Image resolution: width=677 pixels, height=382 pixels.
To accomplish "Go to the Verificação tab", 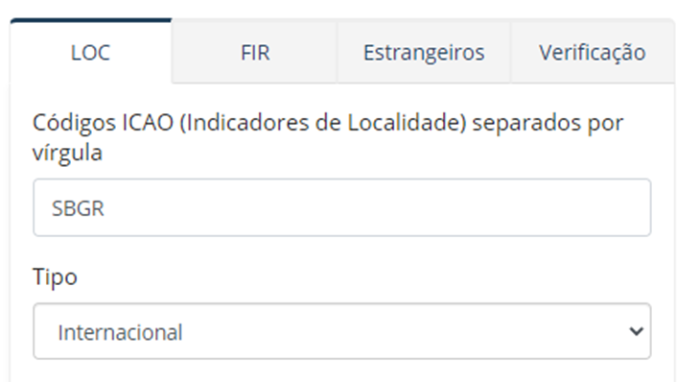I will [x=592, y=52].
